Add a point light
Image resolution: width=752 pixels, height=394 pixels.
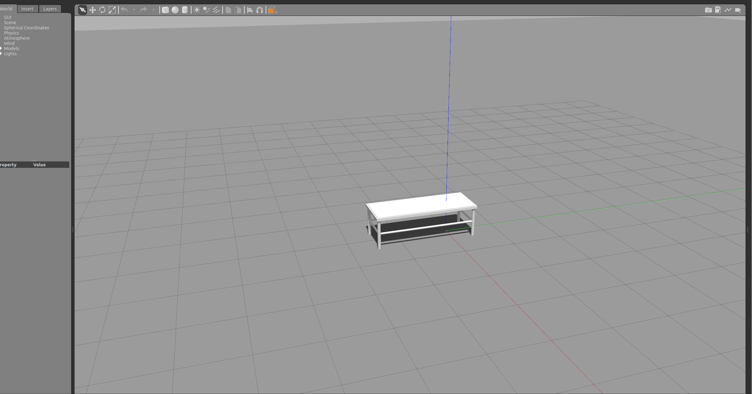pos(197,10)
